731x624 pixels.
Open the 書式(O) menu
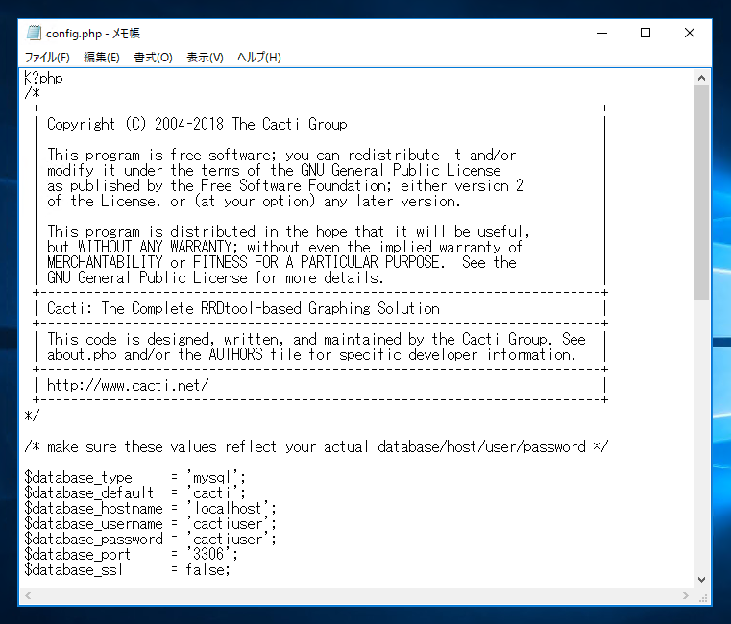coord(153,58)
